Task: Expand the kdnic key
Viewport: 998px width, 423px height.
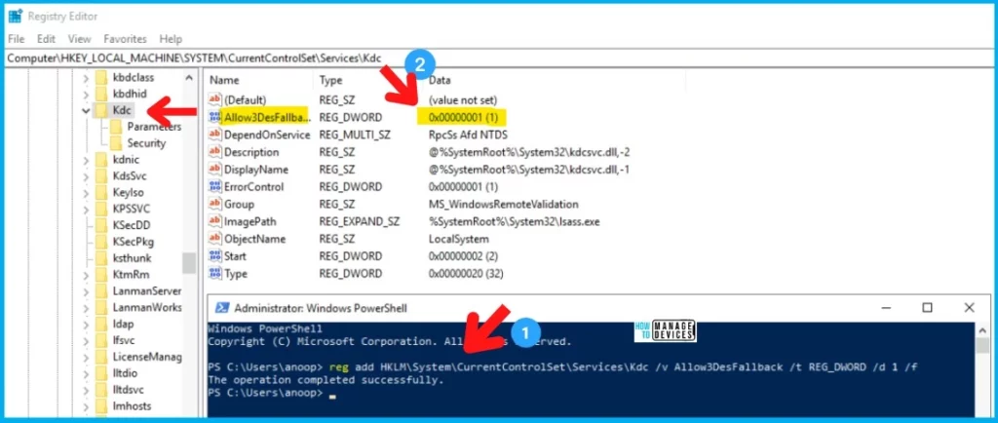Action: click(x=86, y=160)
